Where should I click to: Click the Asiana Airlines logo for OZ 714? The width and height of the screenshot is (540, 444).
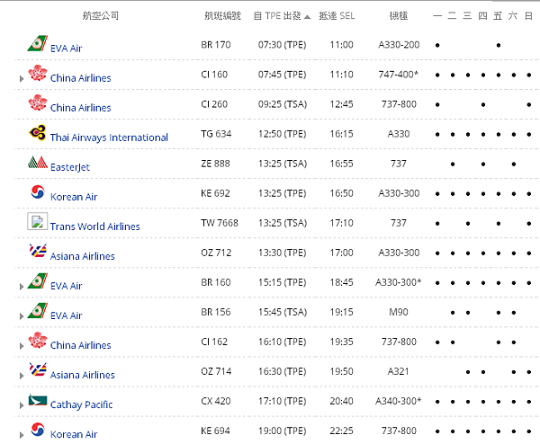tap(37, 370)
